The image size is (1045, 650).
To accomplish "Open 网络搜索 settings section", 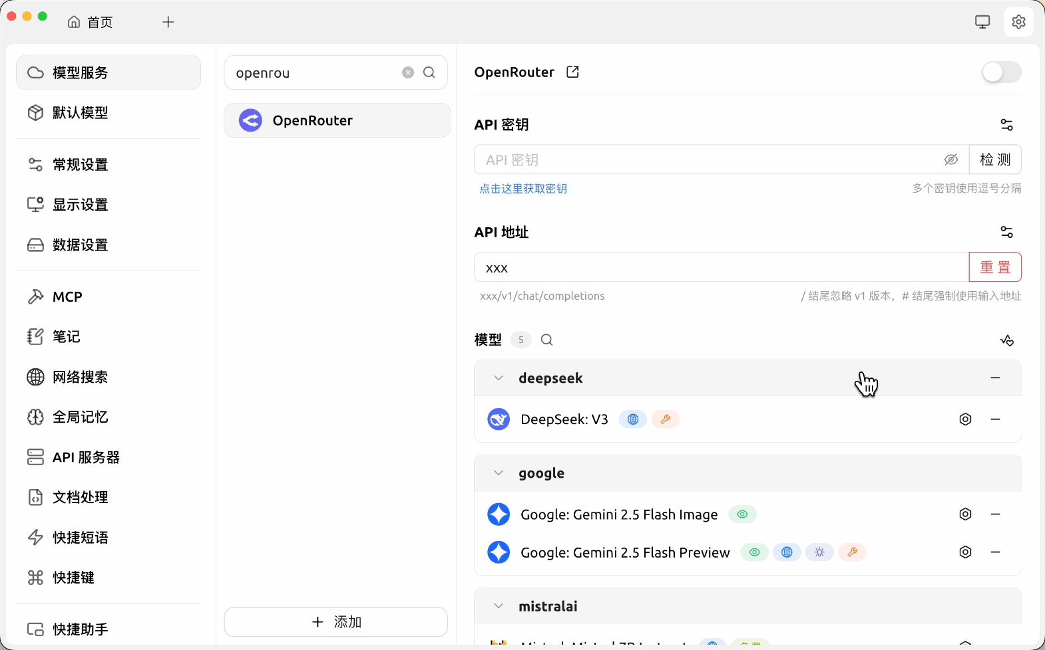I will click(x=108, y=377).
